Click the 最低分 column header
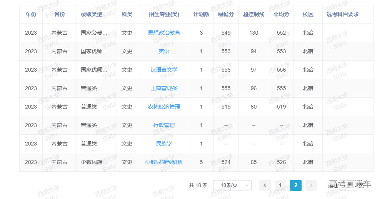Screen dimensions: 382x199 [x=226, y=15]
